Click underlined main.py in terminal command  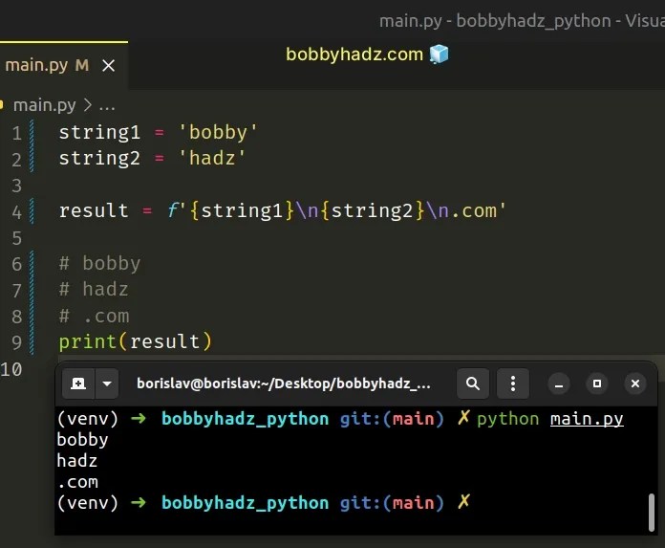click(x=587, y=420)
